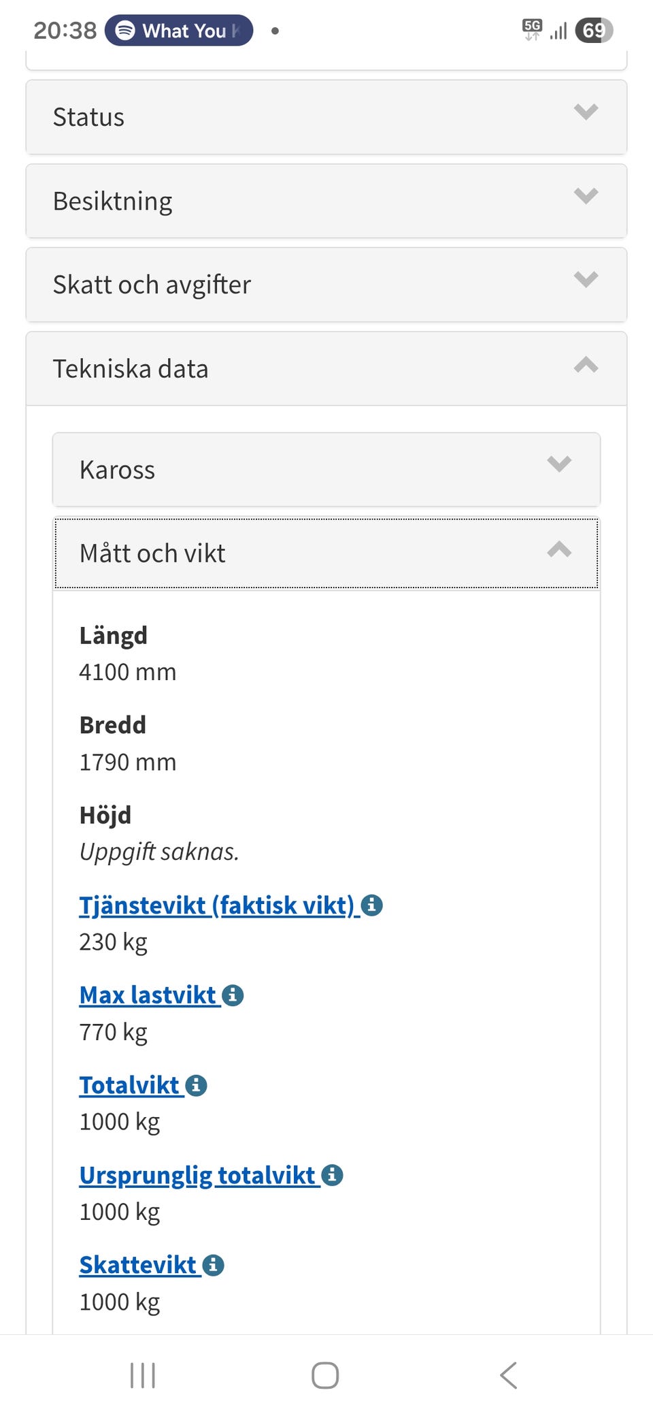Tap info icon next to Ursprunglig totalvikt
Image resolution: width=653 pixels, height=1416 pixels.
click(x=332, y=1175)
